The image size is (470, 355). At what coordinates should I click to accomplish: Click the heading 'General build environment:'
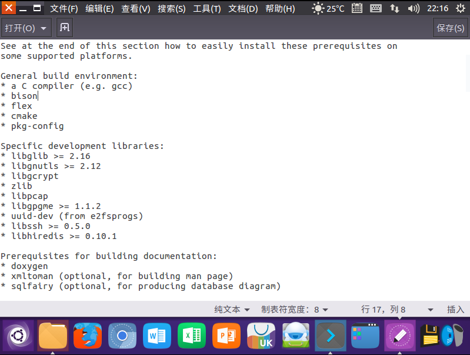pos(69,76)
